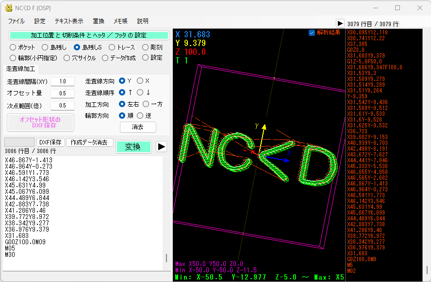Screen dimensions: 431x282
Task: Click the DXF保存 button
Action: tap(50, 142)
